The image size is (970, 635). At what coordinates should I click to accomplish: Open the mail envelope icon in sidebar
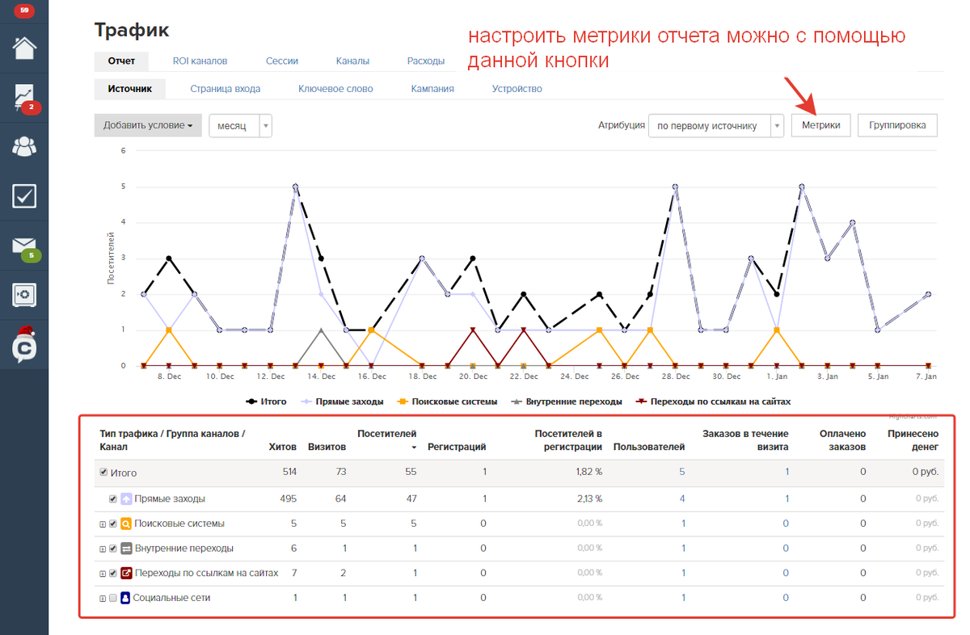pos(23,245)
